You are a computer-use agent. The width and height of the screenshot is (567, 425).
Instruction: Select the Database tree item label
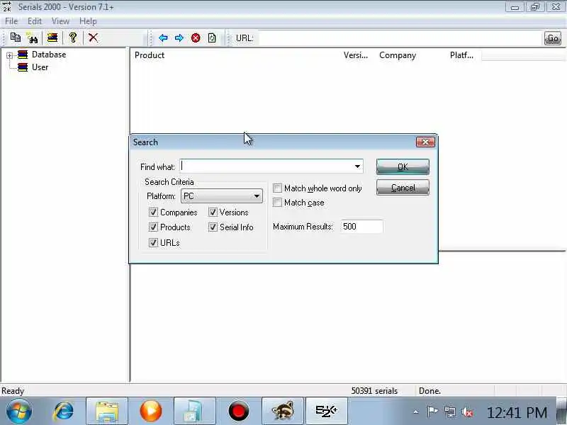(49, 55)
